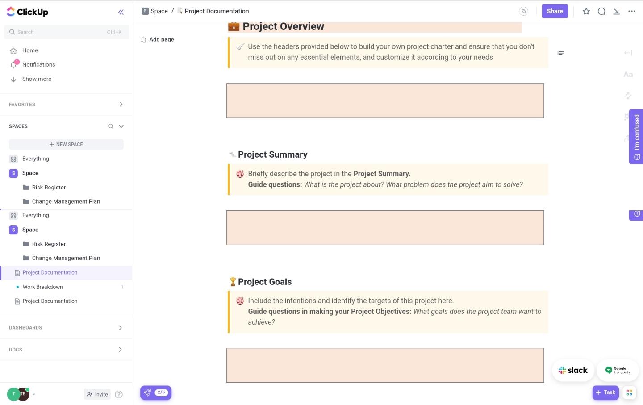This screenshot has height=405, width=643.
Task: Select Work Breakdown list in sidebar
Action: tap(43, 287)
